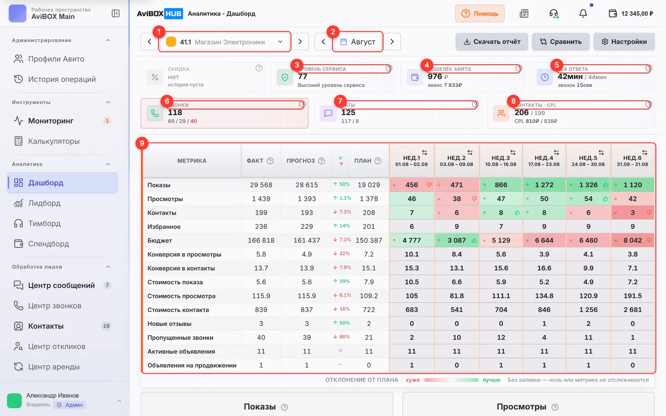Open Калькуляторы in sidebar
666x416 pixels.
coord(62,141)
